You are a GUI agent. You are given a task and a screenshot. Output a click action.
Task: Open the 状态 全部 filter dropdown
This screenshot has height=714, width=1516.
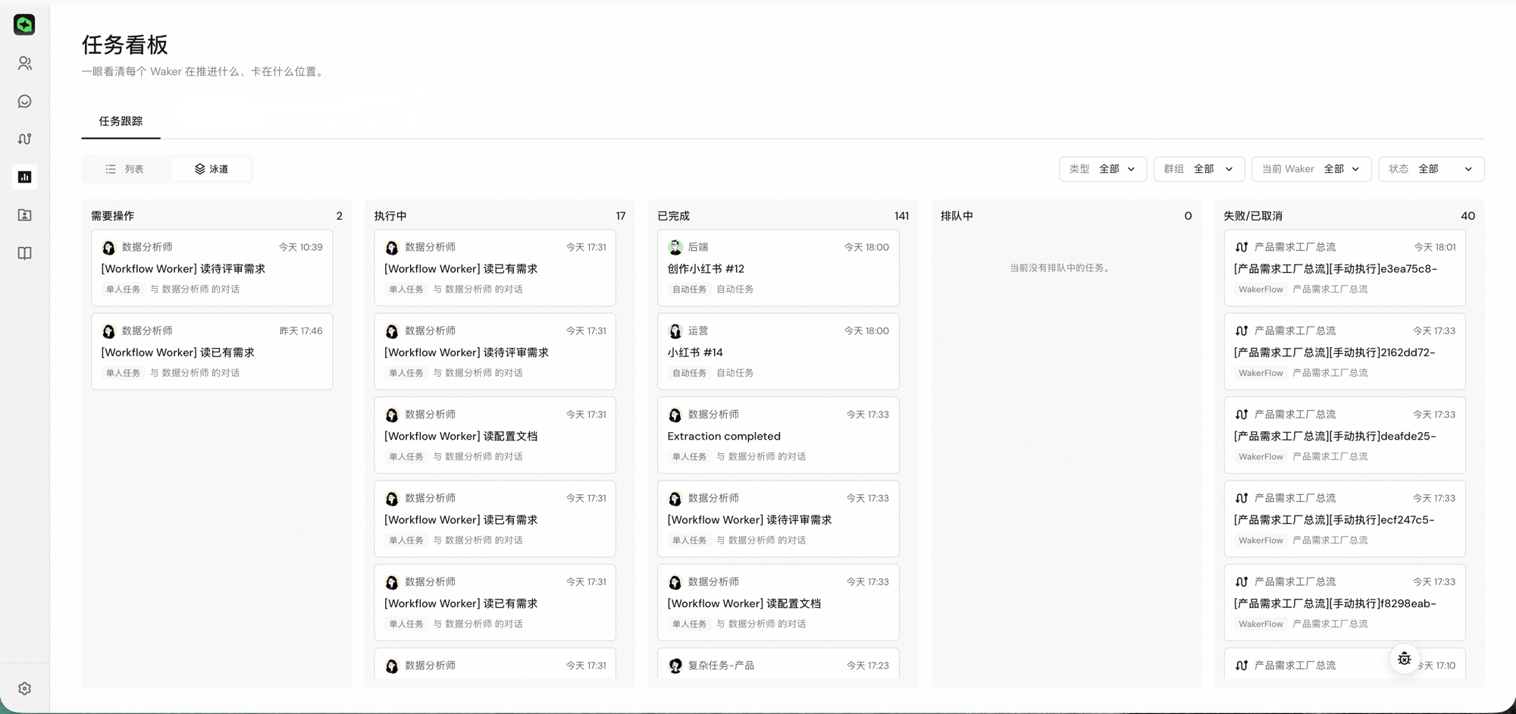[1430, 169]
